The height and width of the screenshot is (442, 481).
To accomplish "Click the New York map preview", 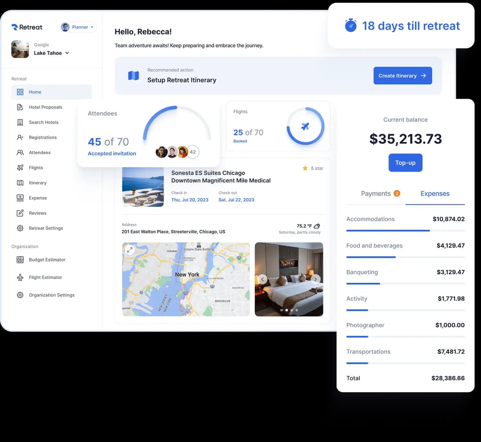I will pos(186,279).
